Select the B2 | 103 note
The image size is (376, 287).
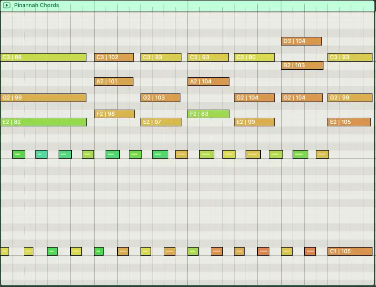tap(302, 65)
